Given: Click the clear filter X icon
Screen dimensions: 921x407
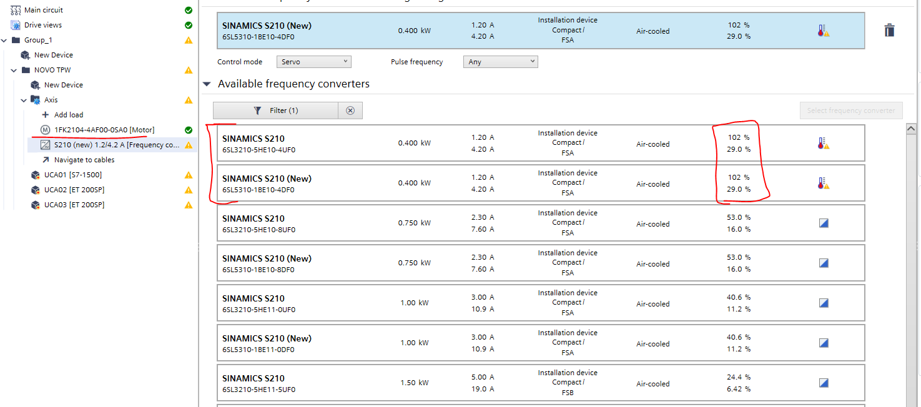Looking at the screenshot, I should [x=350, y=110].
